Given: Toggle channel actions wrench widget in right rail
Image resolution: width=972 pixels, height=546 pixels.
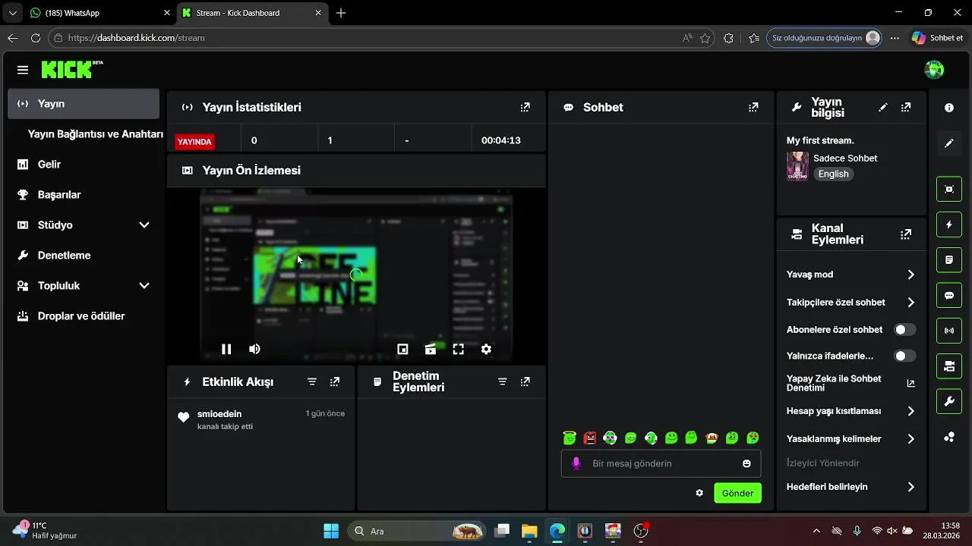Looking at the screenshot, I should tap(949, 402).
